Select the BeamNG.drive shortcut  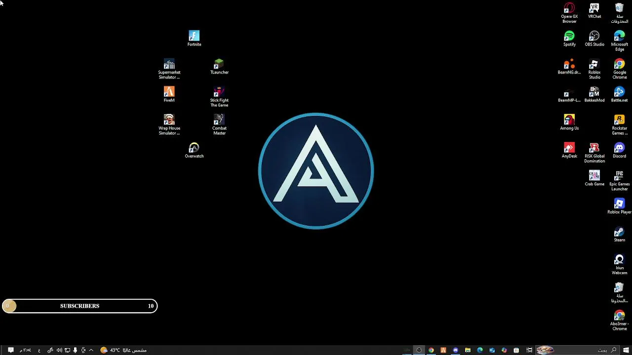pos(569,67)
